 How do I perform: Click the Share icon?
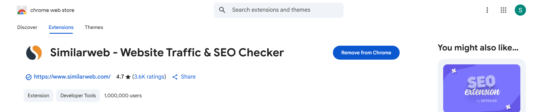point(175,77)
